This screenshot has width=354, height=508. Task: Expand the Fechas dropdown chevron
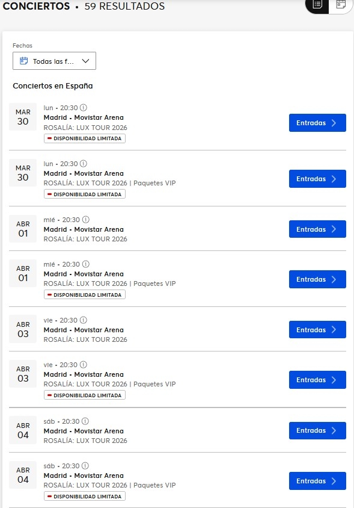86,61
